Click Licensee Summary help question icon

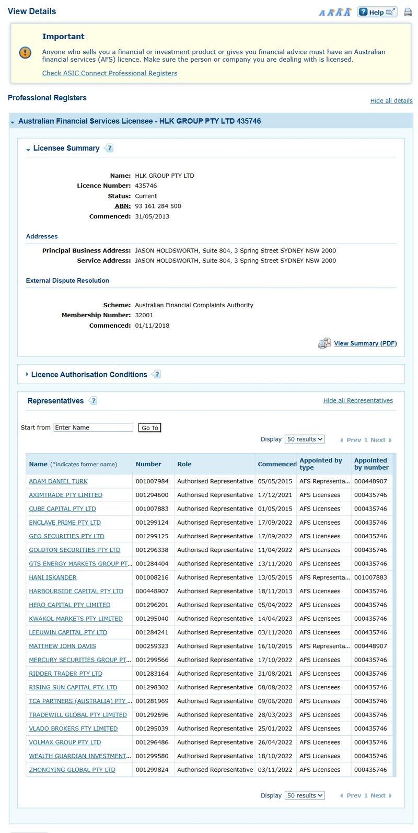109,148
